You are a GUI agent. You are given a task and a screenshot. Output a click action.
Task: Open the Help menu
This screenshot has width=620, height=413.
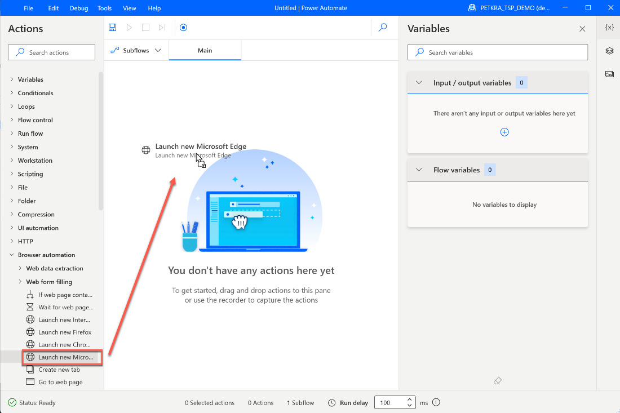[x=154, y=8]
